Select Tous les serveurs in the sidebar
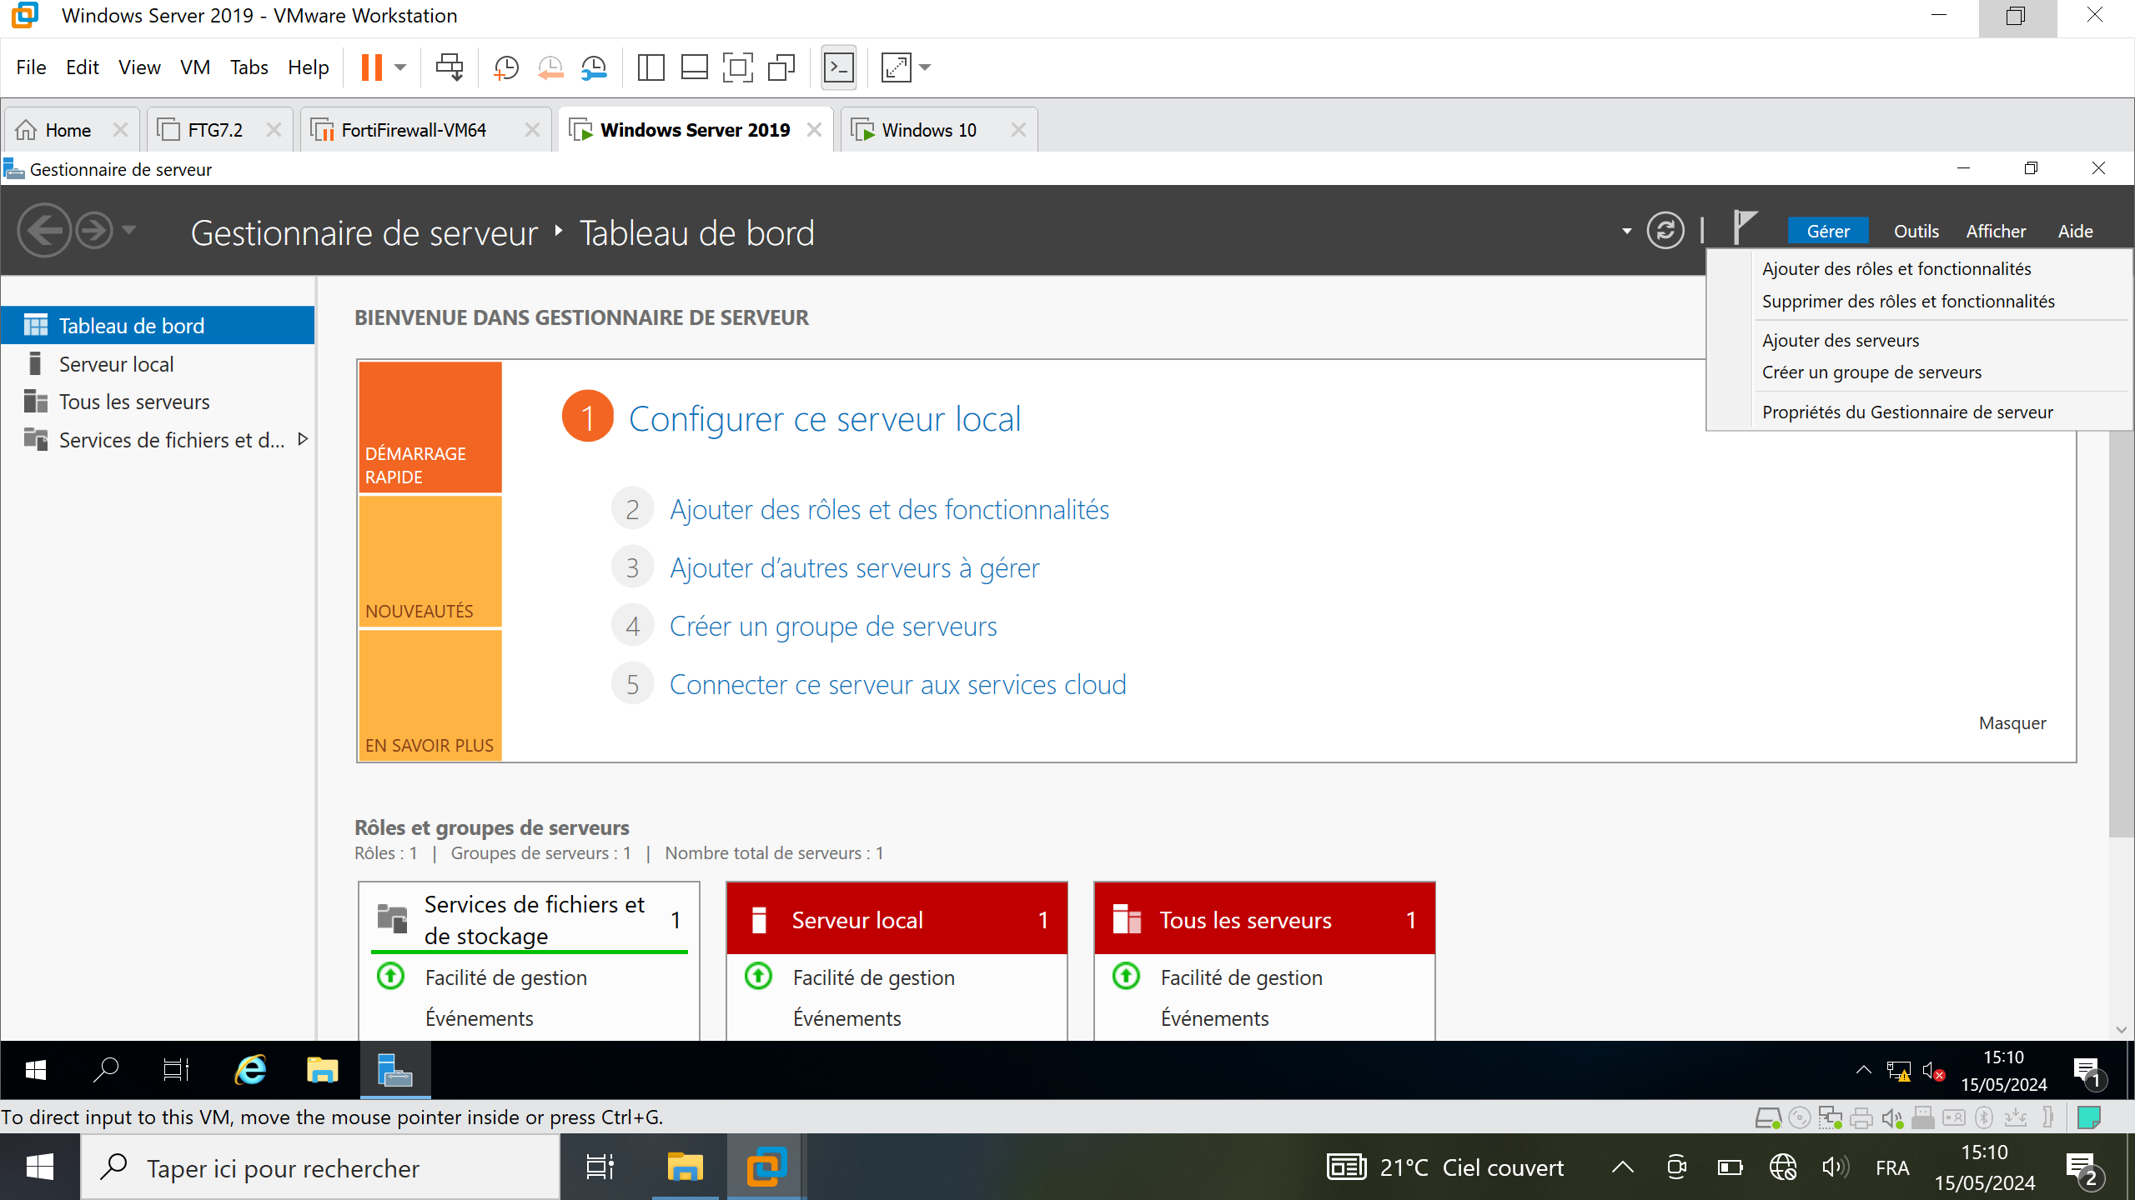The width and height of the screenshot is (2135, 1200). 158,402
